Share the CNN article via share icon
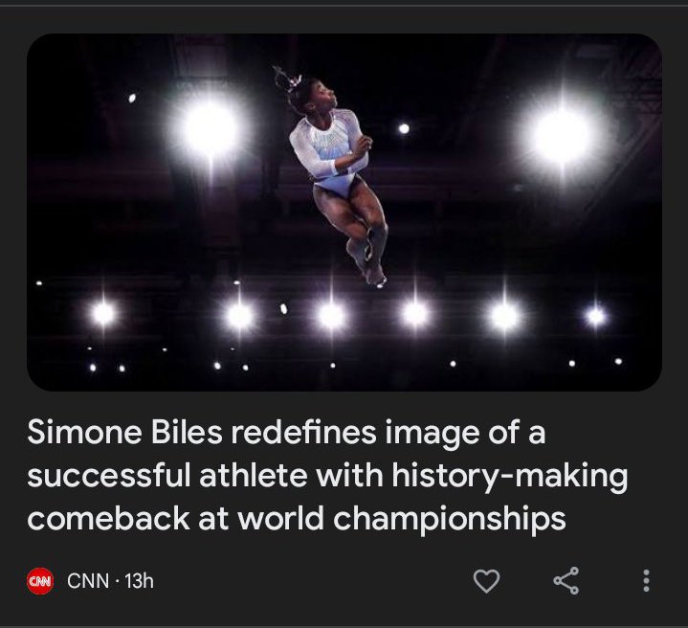The image size is (688, 628). [566, 580]
